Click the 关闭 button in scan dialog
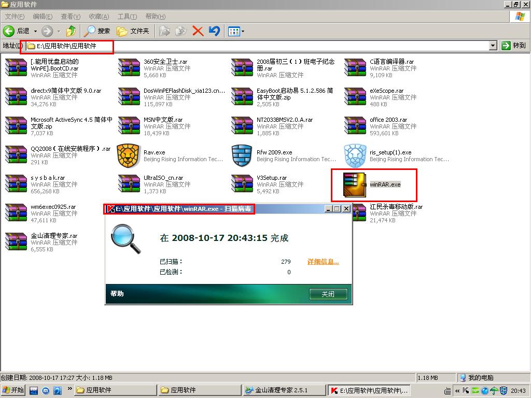531x398 pixels. (x=328, y=294)
